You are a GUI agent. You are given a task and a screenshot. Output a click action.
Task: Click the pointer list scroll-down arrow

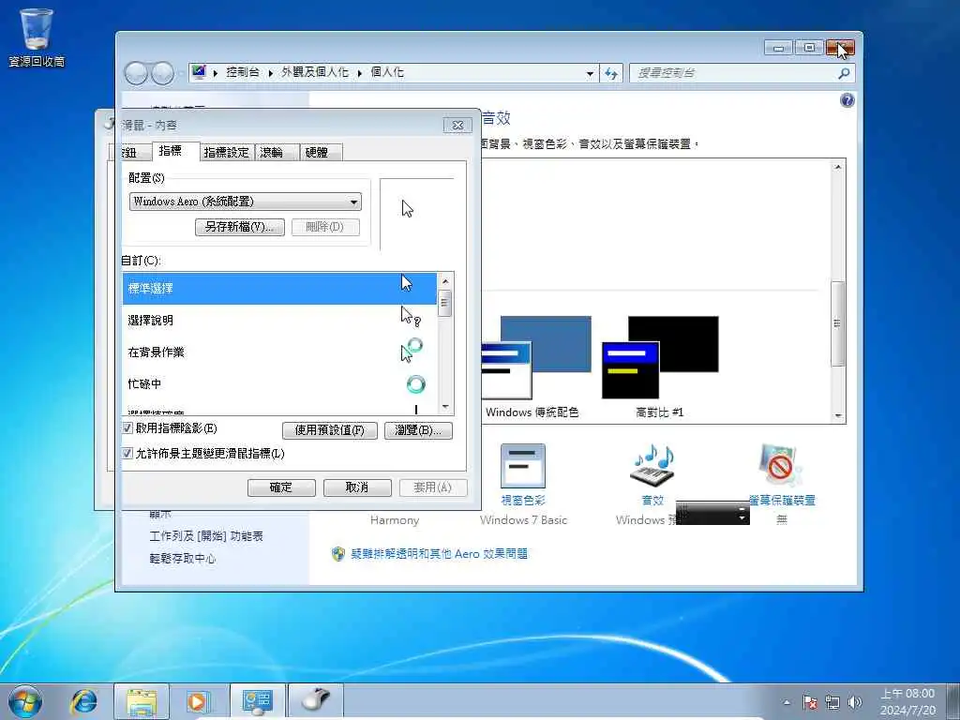(x=445, y=407)
